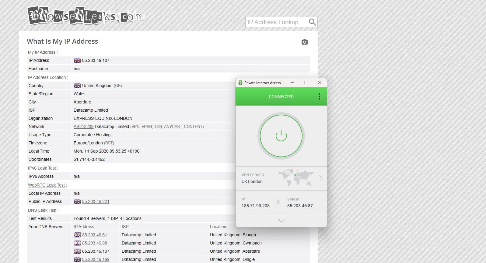Click the flag beside DNS server 85.203.46.61
The height and width of the screenshot is (263, 486).
pyautogui.click(x=77, y=235)
